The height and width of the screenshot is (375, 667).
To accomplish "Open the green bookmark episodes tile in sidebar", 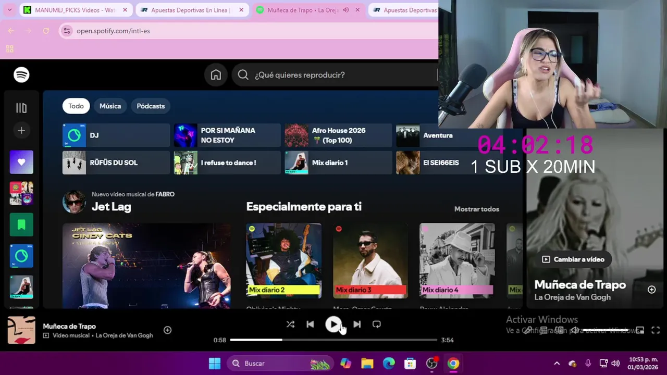I will (x=21, y=224).
